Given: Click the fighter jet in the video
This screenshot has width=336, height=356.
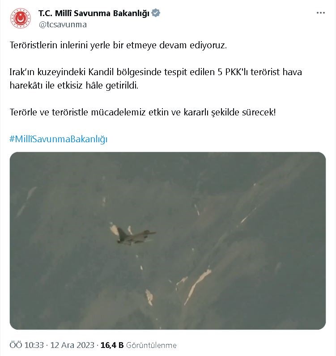Looking at the screenshot, I should point(135,237).
